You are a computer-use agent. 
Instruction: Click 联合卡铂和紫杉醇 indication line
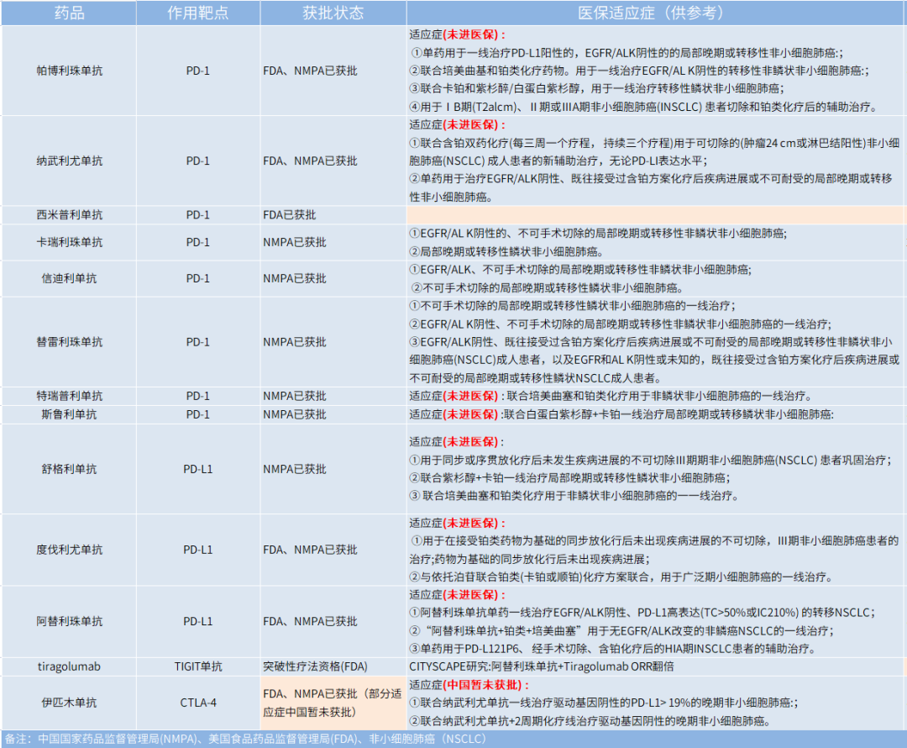(597, 88)
